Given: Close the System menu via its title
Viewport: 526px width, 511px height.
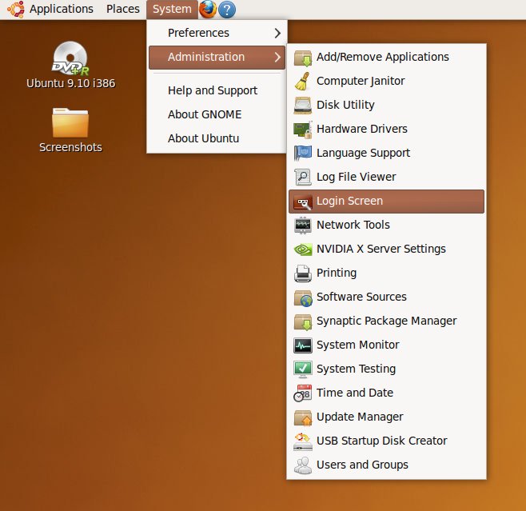Looking at the screenshot, I should click(x=172, y=9).
